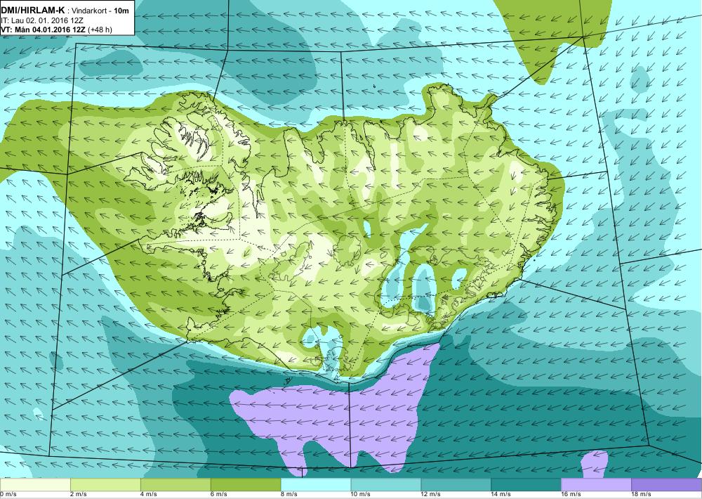Click the 6 m/s legend color swatch
Image resolution: width=702 pixels, height=499 pixels.
246,485
